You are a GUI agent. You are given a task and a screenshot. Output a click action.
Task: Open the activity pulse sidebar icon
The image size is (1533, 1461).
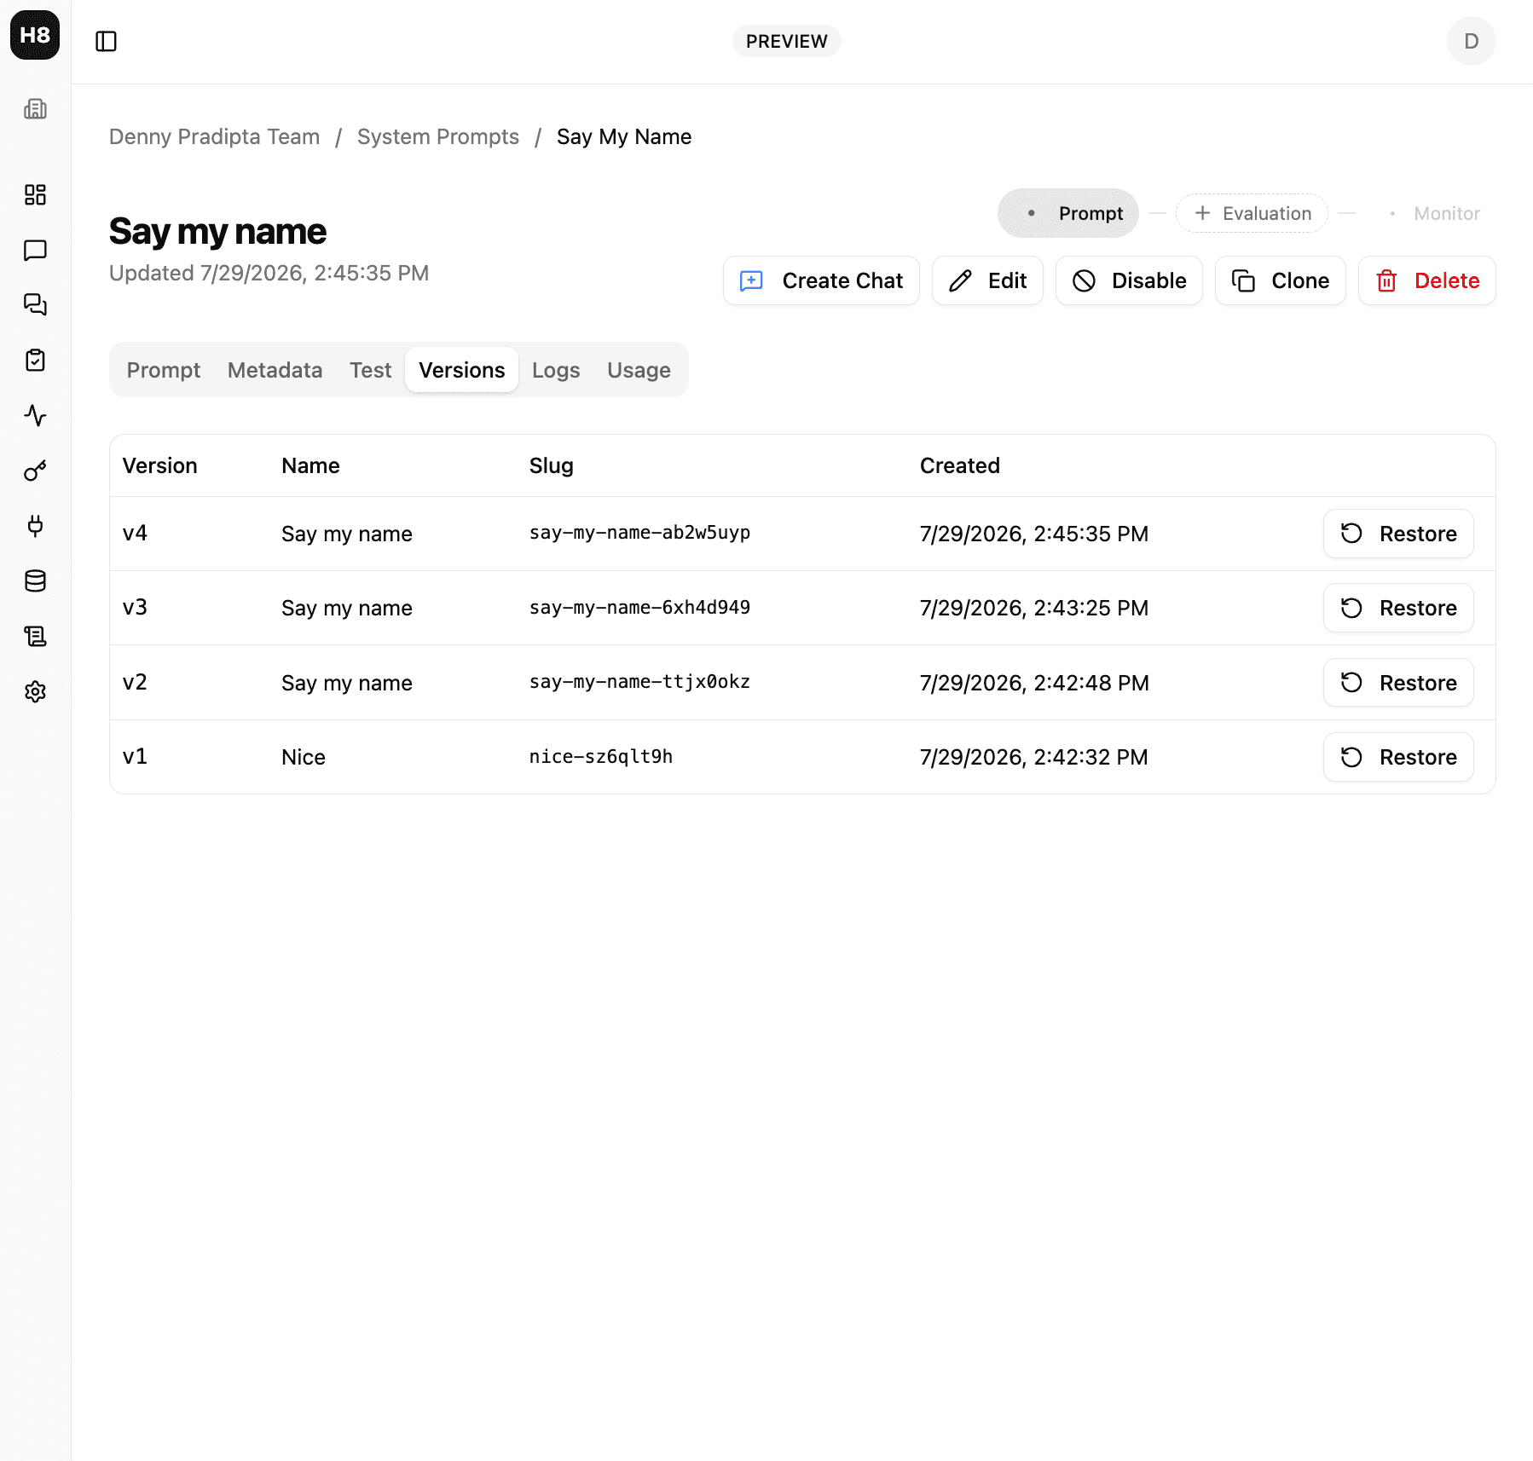point(35,415)
